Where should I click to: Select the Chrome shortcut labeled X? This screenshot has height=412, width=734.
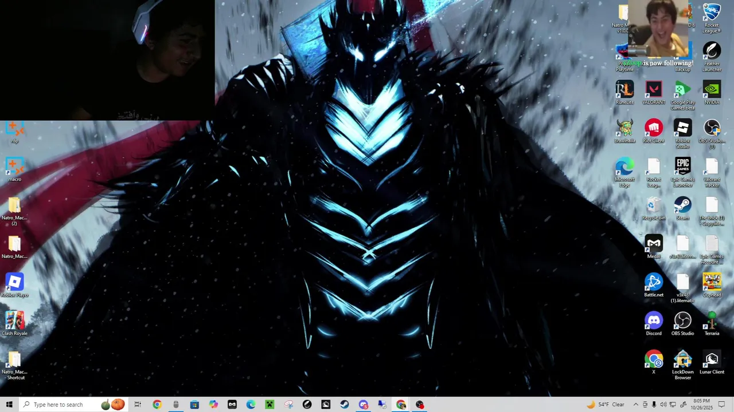coord(654,362)
